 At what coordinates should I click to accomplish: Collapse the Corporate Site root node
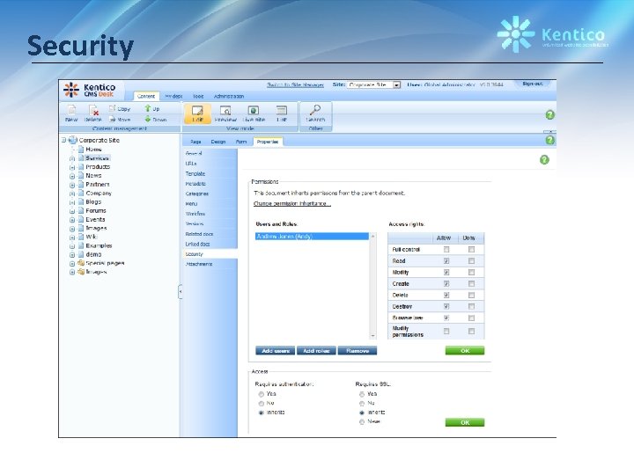[64, 140]
